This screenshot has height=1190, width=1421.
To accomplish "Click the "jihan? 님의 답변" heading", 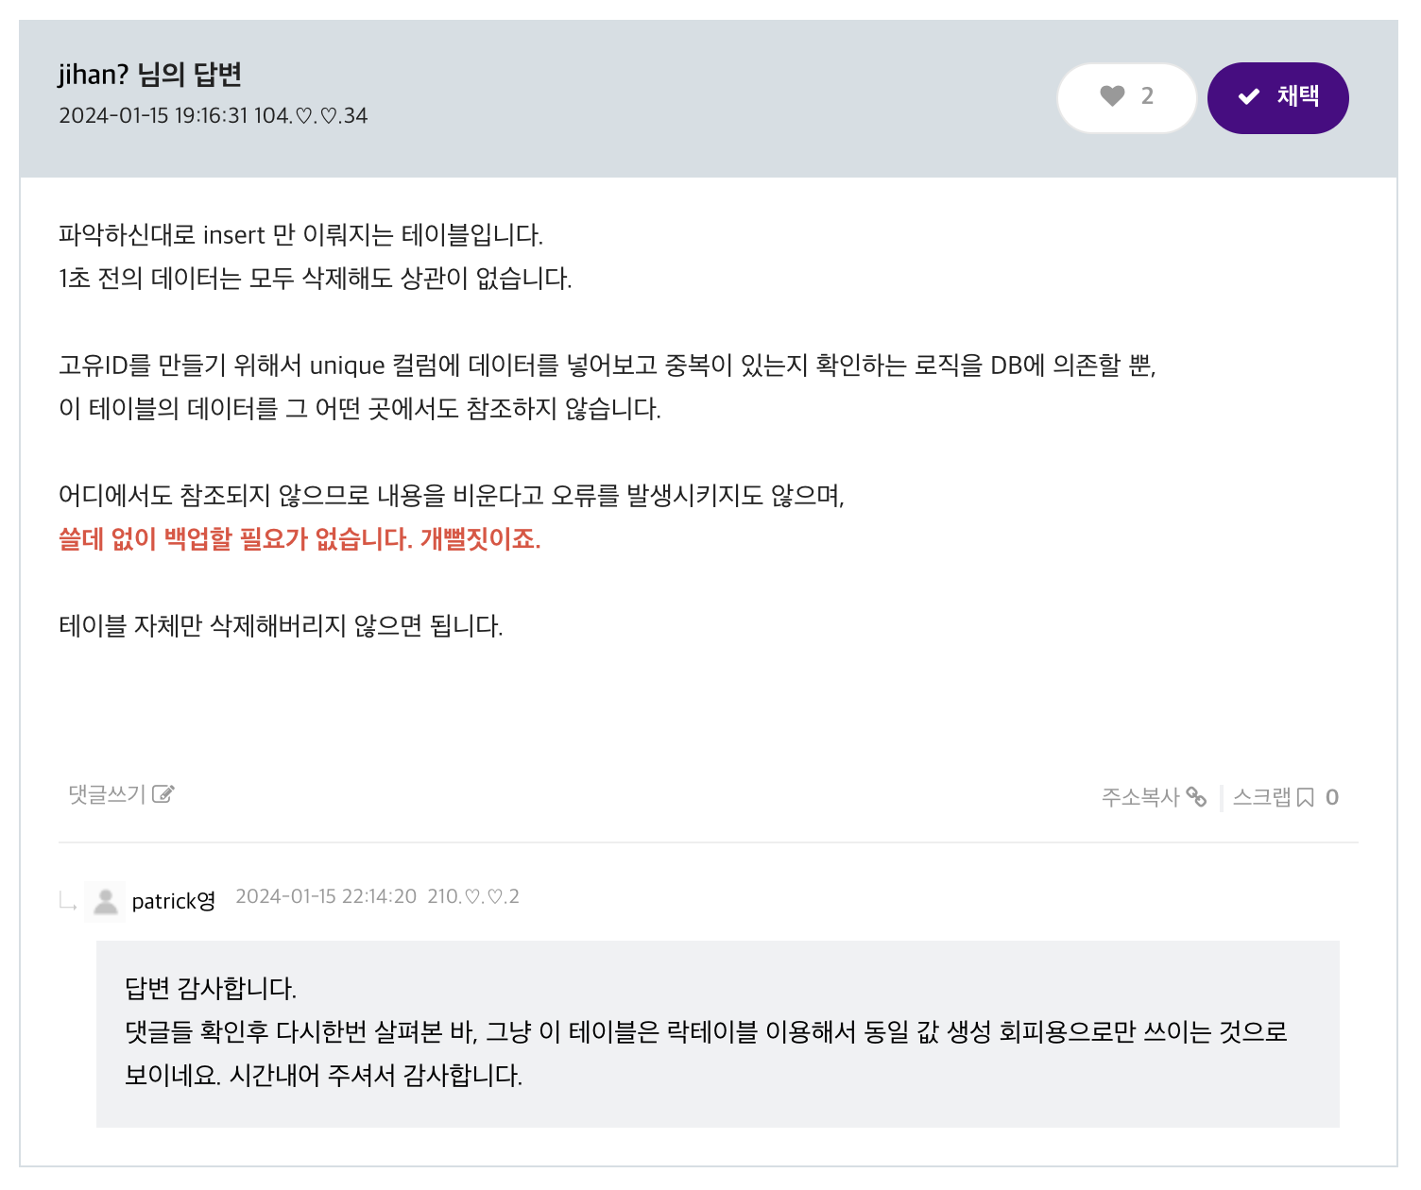I will [150, 75].
